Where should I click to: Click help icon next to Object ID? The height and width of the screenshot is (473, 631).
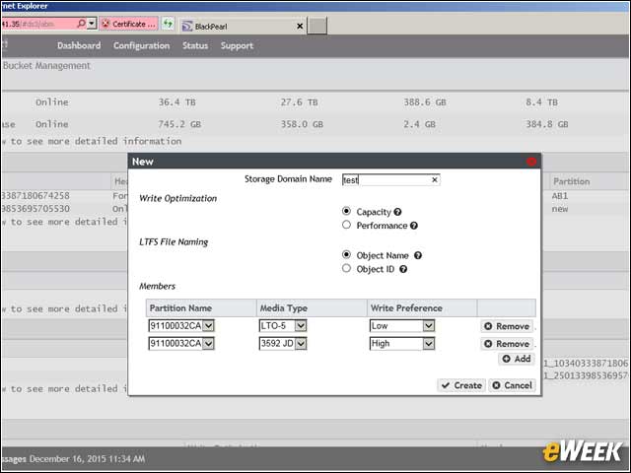pyautogui.click(x=403, y=269)
